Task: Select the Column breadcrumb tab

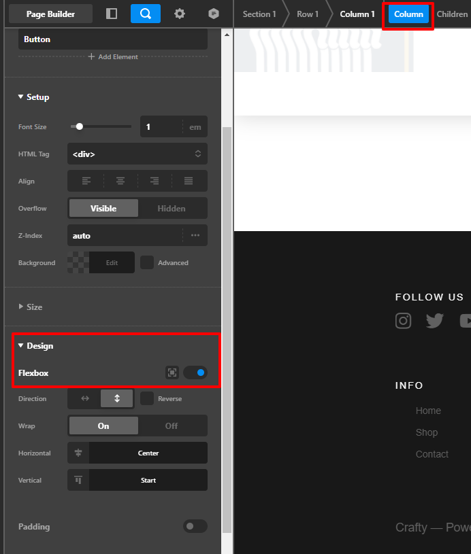Action: pos(408,14)
